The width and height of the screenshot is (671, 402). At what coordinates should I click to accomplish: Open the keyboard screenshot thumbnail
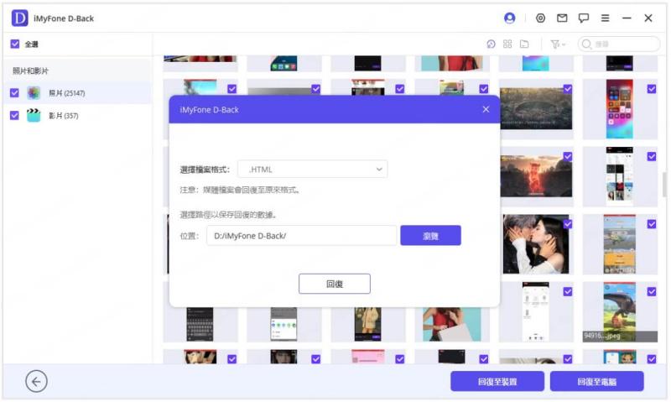coord(200,324)
